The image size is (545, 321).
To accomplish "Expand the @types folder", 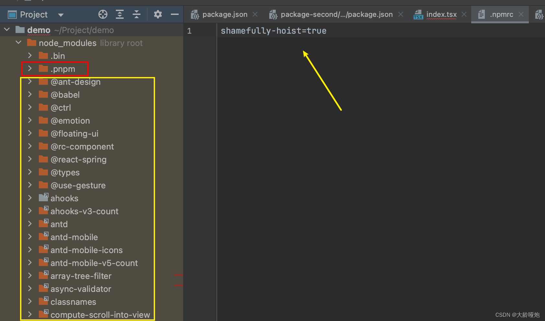I will point(30,172).
